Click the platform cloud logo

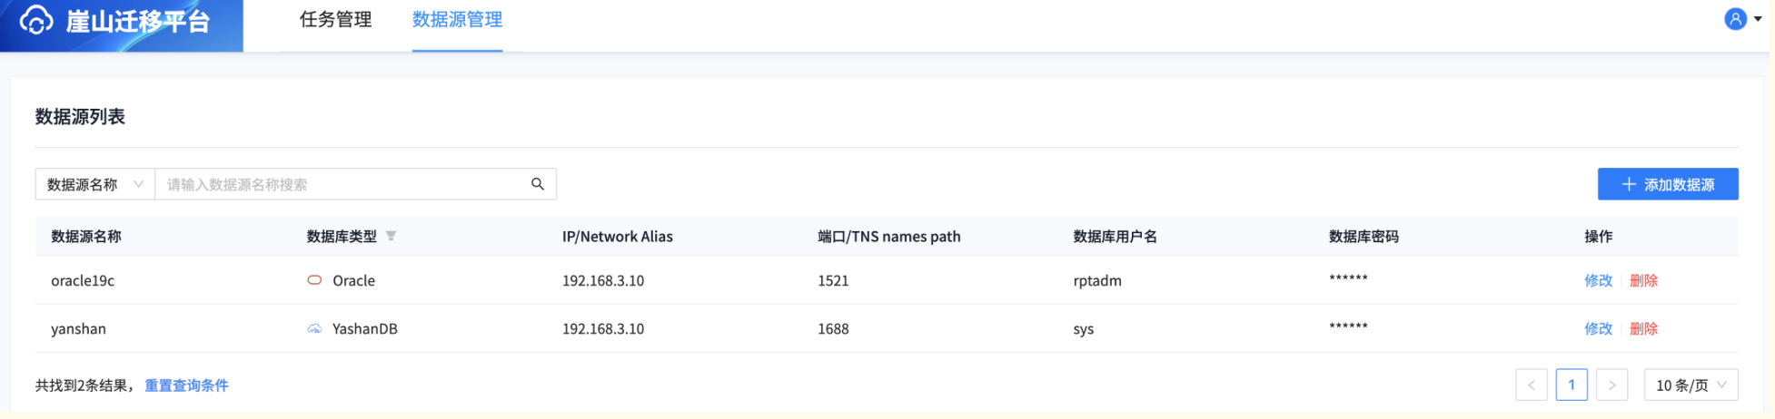36,20
